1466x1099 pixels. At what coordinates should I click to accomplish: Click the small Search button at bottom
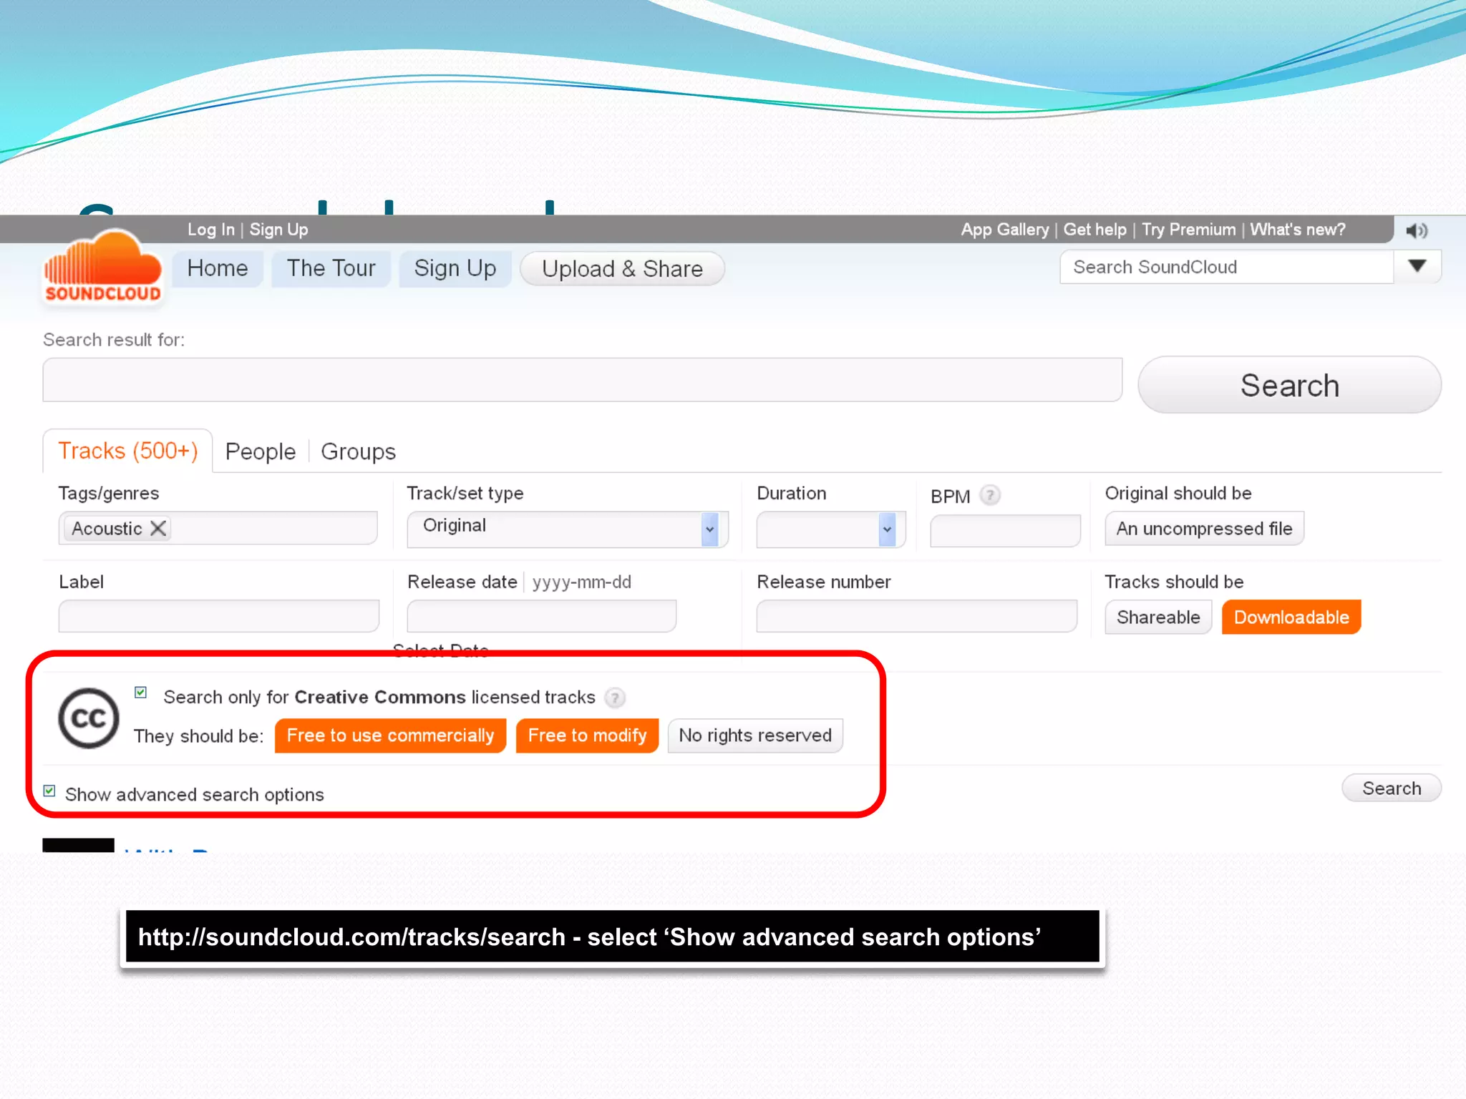1392,788
